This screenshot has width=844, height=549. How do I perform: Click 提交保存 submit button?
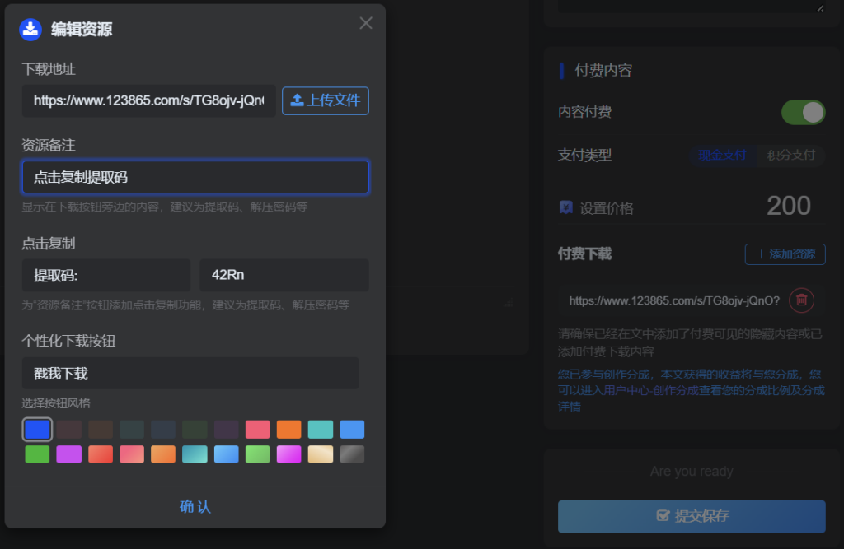[x=692, y=516]
